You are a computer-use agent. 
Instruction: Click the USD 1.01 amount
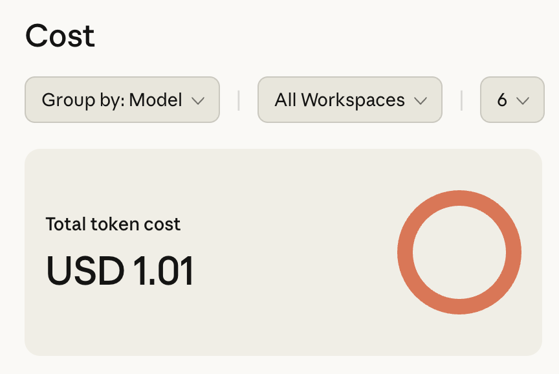pyautogui.click(x=120, y=270)
